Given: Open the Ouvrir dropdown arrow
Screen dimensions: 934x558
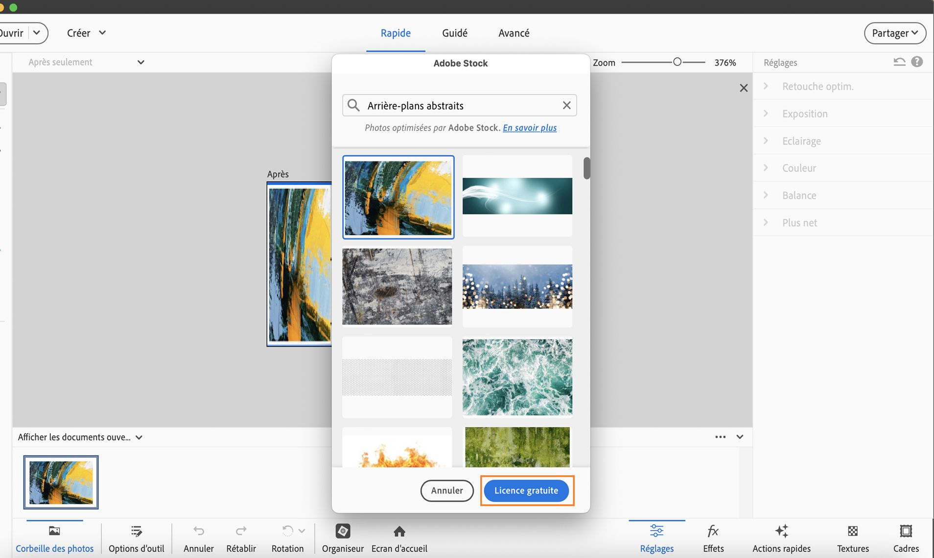Looking at the screenshot, I should (37, 33).
